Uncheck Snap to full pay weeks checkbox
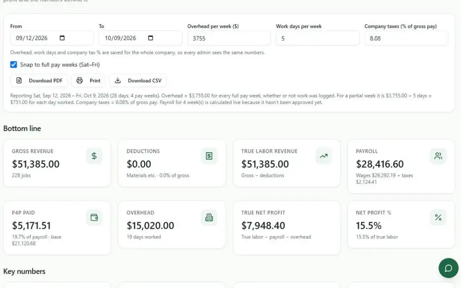This screenshot has height=288, width=461. point(13,65)
